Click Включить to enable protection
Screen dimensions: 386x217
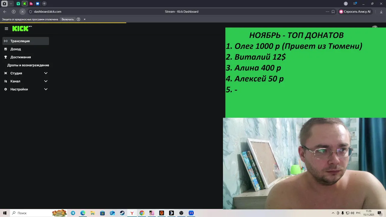tap(68, 19)
